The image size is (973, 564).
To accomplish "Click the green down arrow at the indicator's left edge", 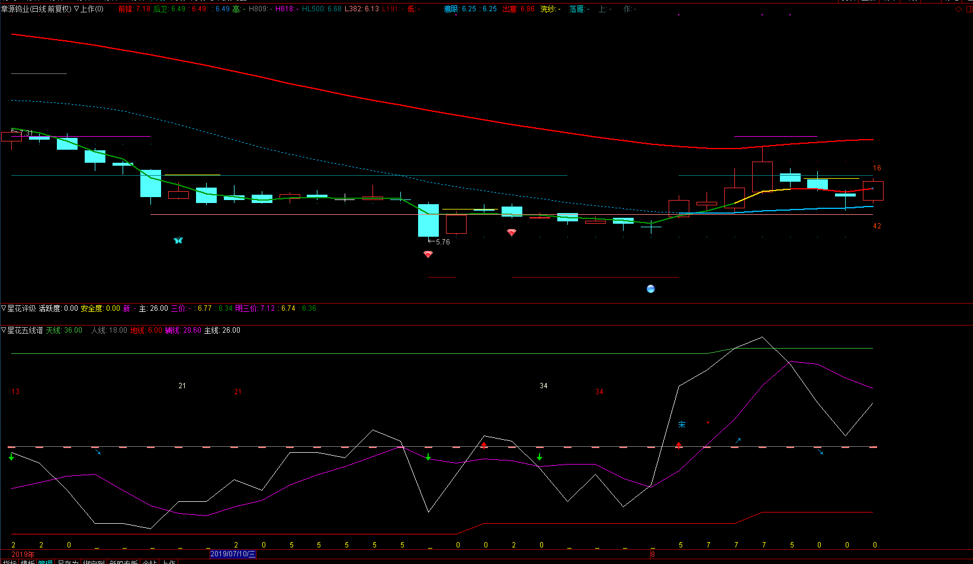I will [11, 457].
